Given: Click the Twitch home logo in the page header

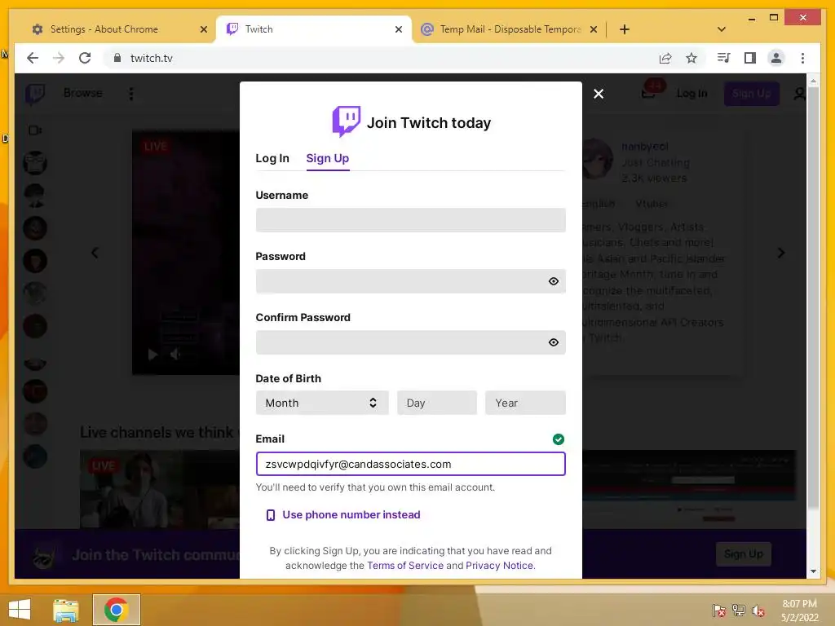Looking at the screenshot, I should (x=35, y=94).
